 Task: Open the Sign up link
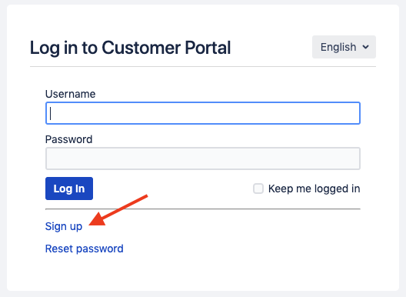click(x=64, y=226)
